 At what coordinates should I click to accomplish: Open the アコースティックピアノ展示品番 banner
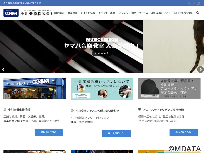169,88
